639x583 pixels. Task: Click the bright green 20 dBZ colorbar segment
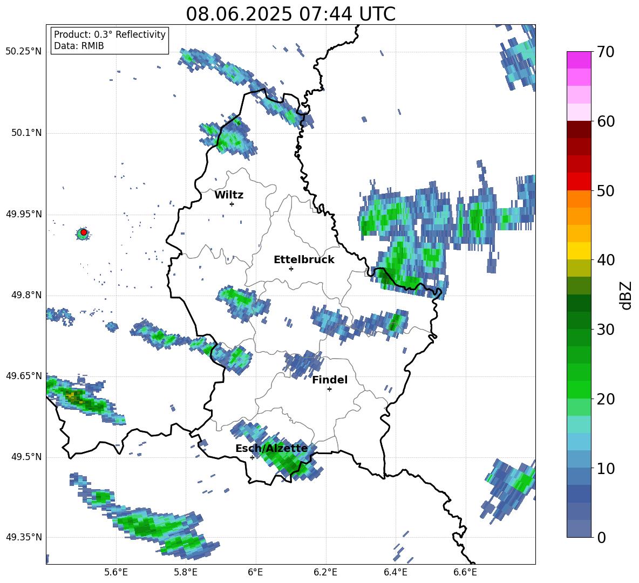pyautogui.click(x=579, y=389)
